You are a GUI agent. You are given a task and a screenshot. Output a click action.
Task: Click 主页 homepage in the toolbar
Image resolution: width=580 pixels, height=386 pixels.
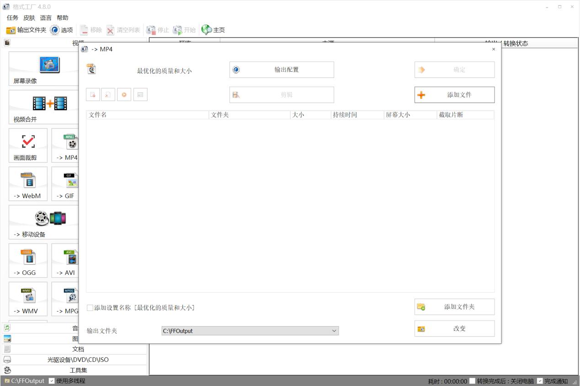click(214, 30)
